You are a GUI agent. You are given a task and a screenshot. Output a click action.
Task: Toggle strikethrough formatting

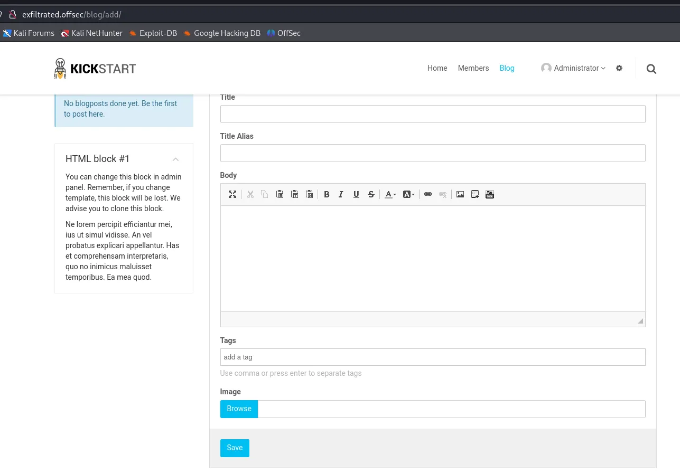point(371,194)
